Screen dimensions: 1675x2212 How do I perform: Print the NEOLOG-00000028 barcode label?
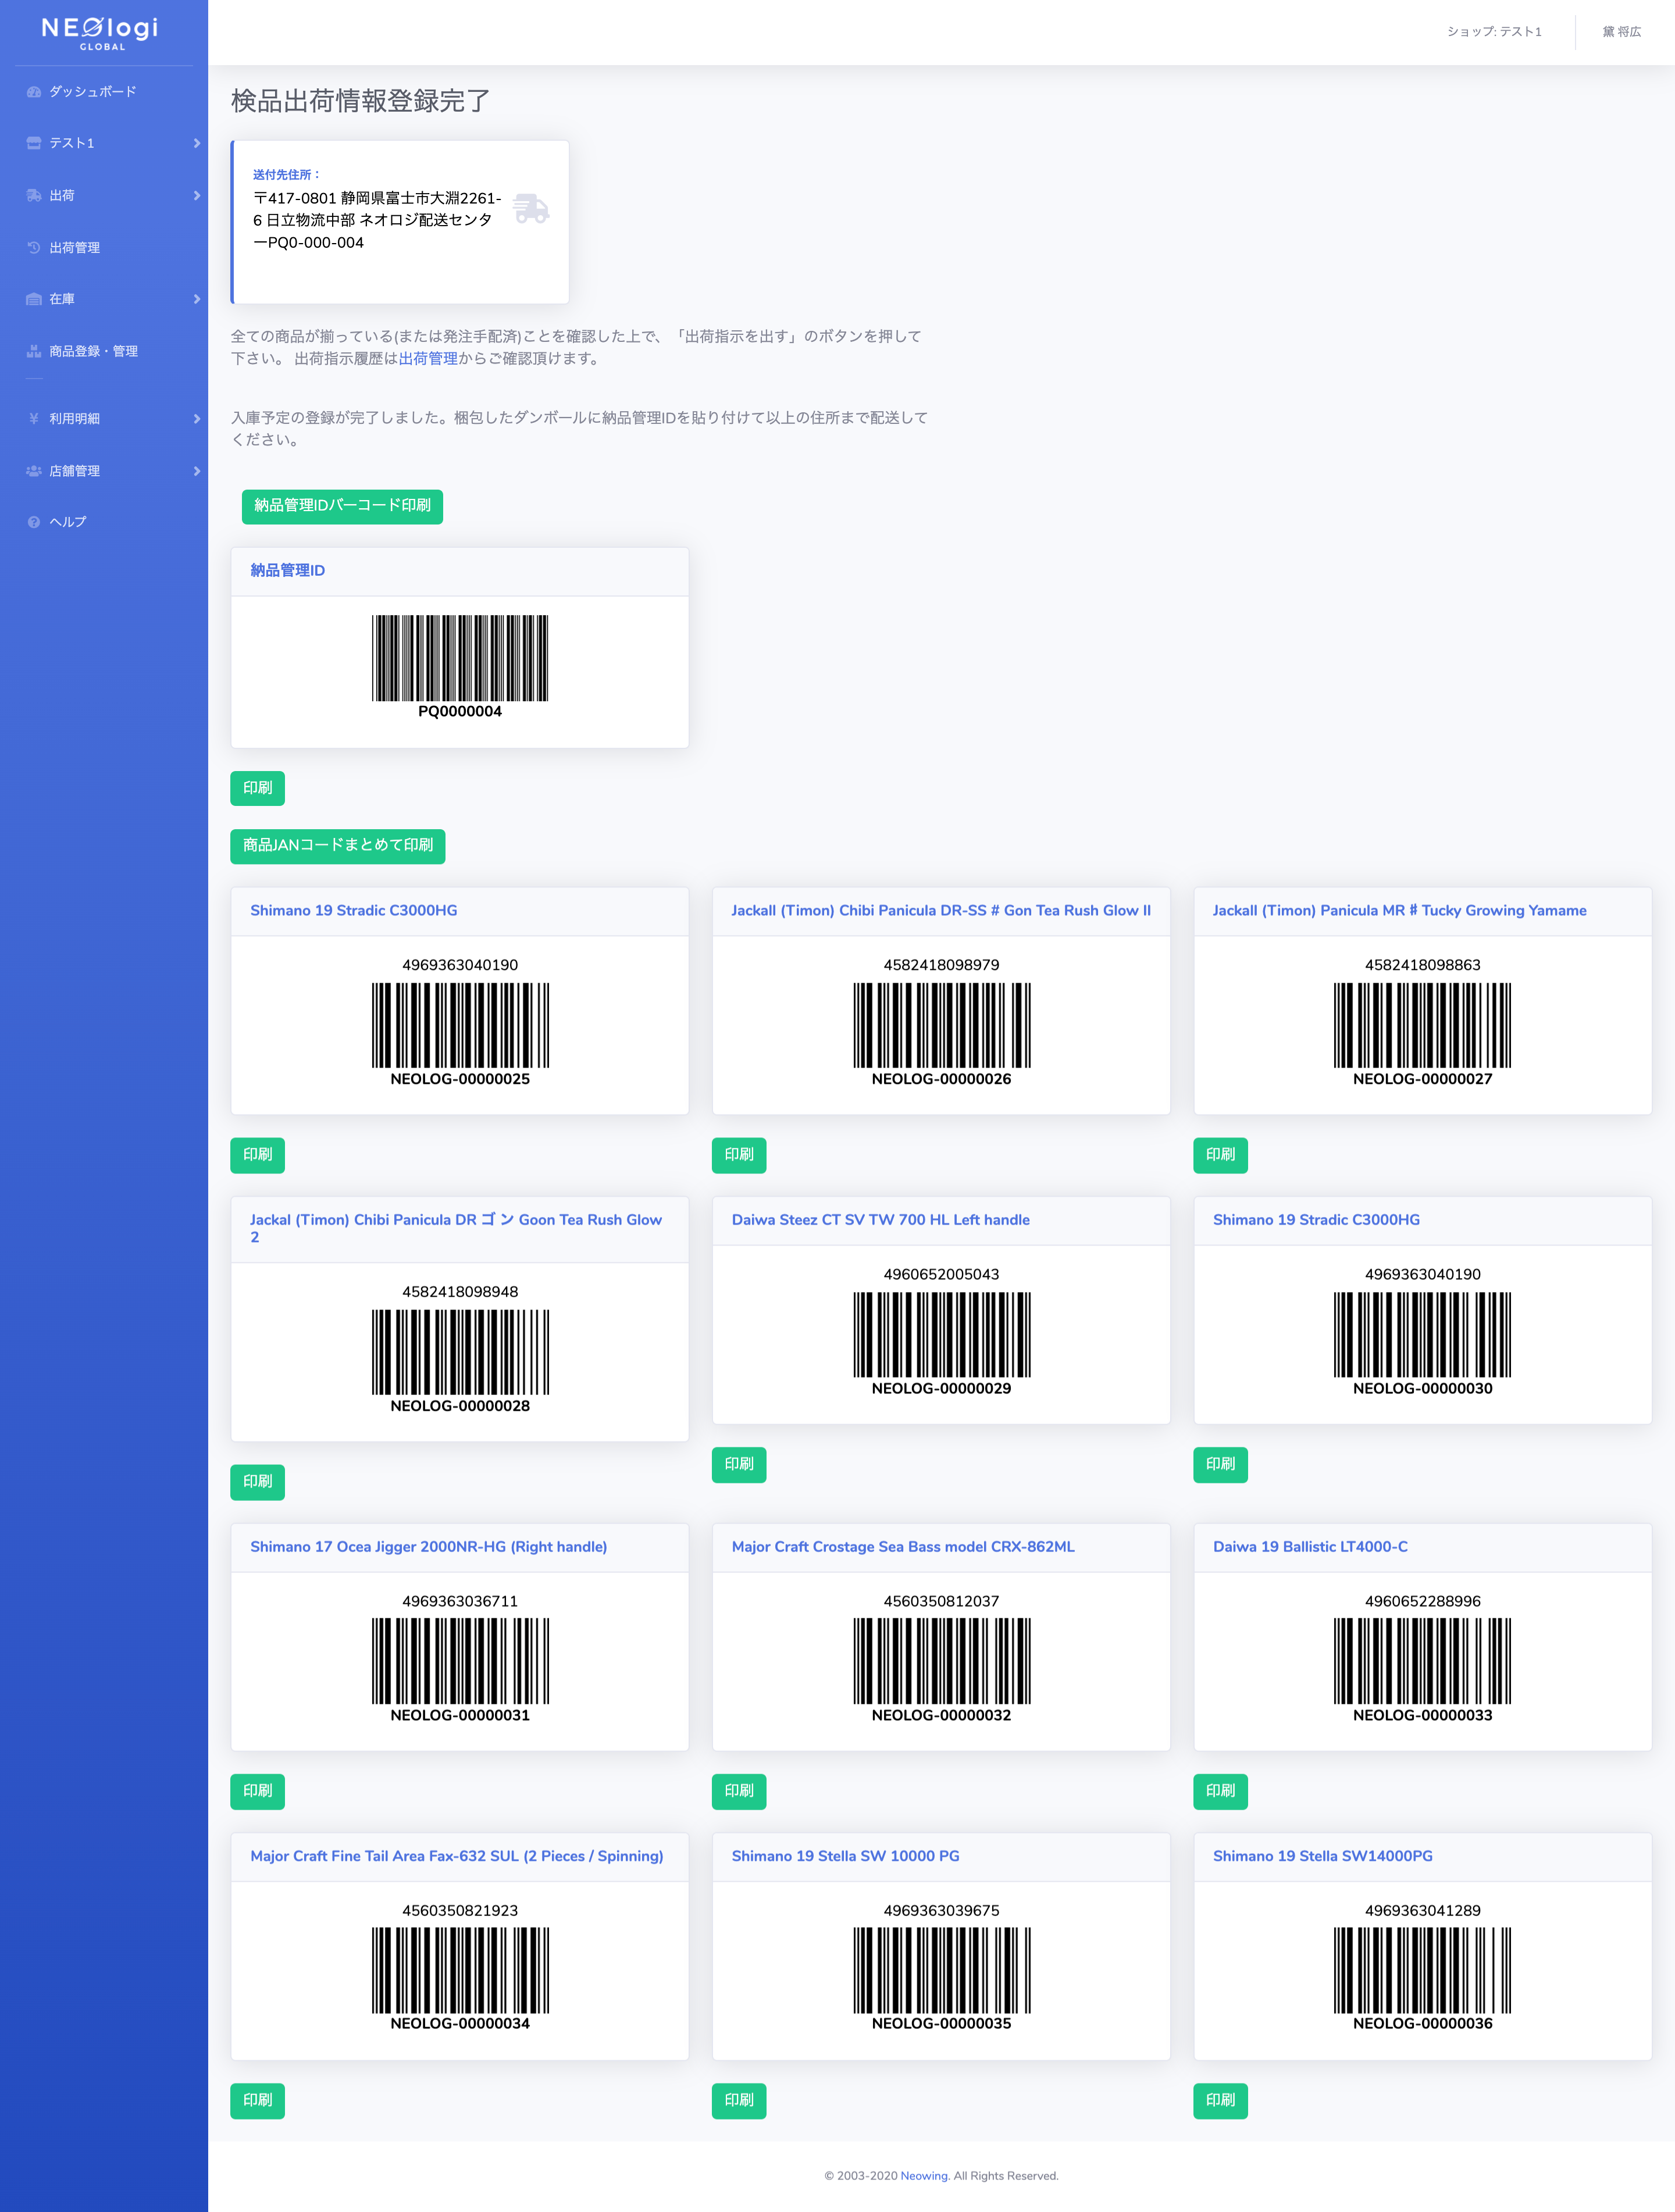tap(257, 1482)
